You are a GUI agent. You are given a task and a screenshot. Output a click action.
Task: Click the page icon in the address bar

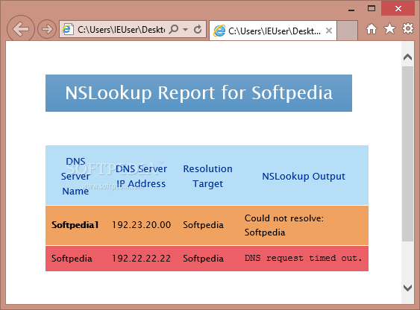[67, 29]
